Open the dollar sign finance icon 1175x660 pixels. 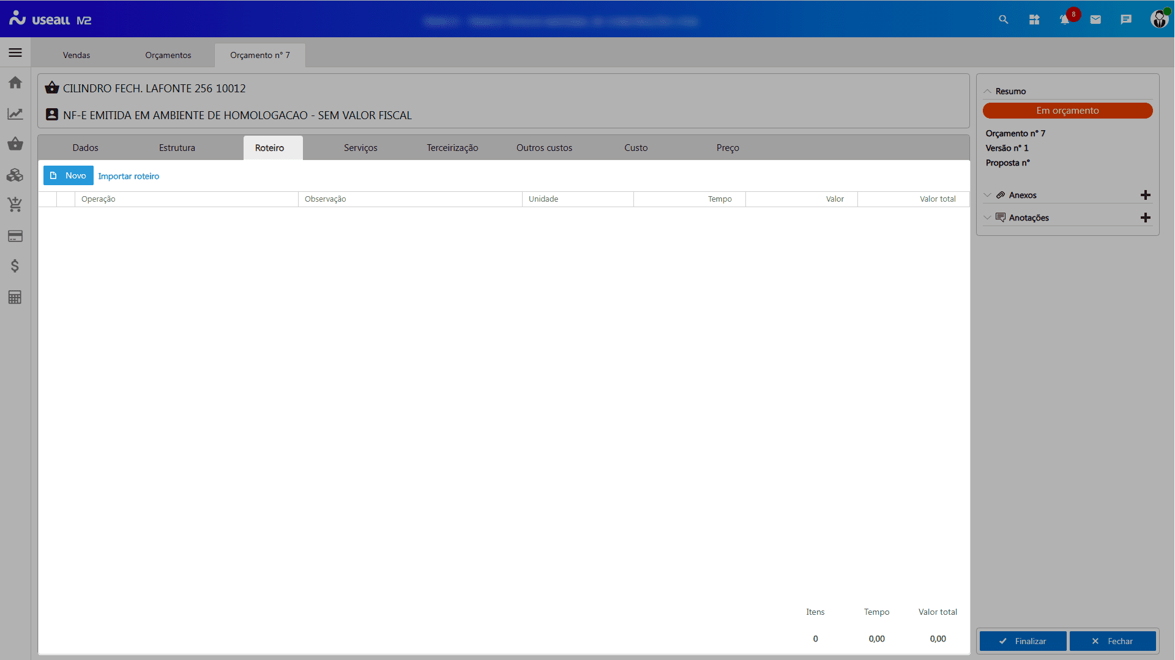15,266
